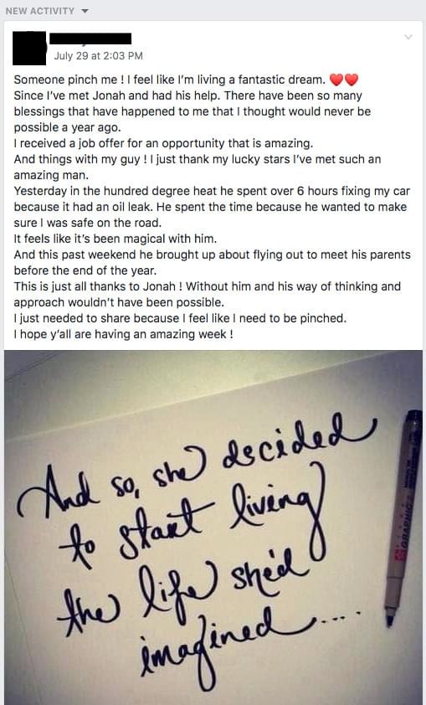The width and height of the screenshot is (426, 705).
Task: Click the marker pen in the photo
Action: click(403, 517)
